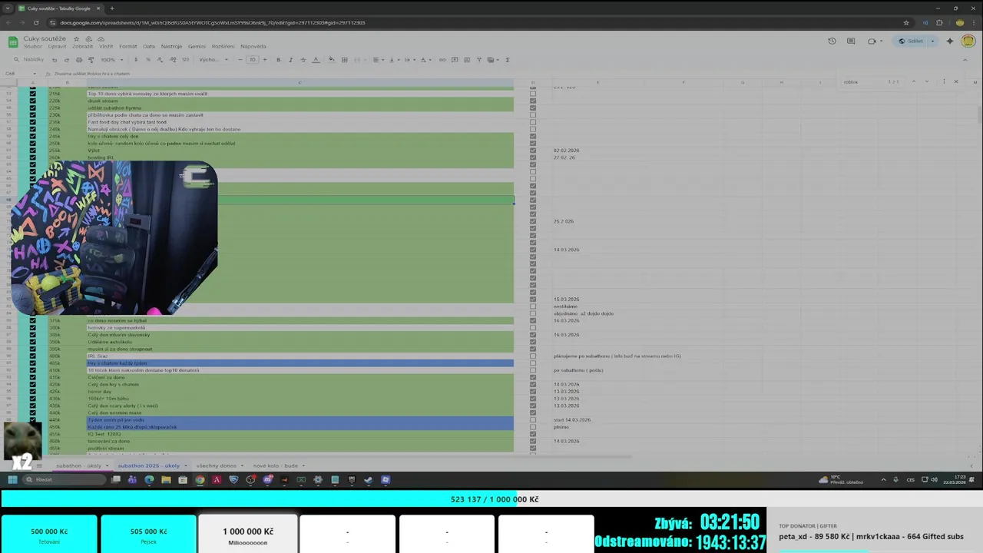This screenshot has height=553, width=983.
Task: Open version history clock icon
Action: pos(832,41)
